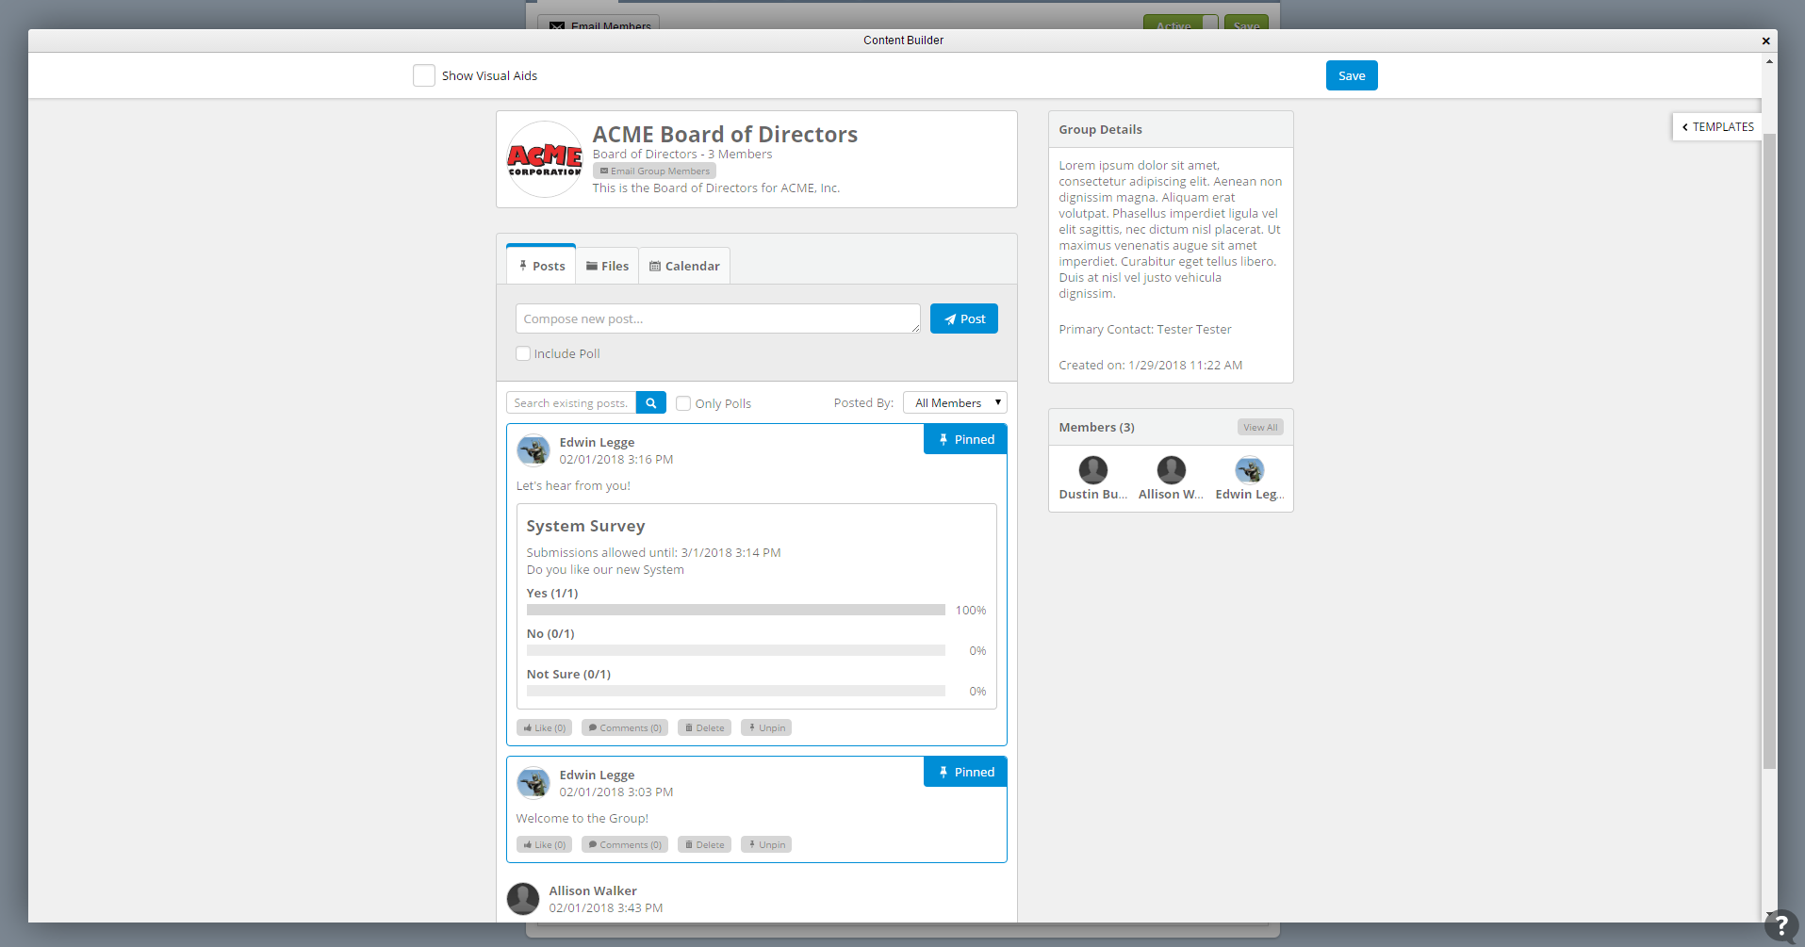The image size is (1805, 947).
Task: Click the blue Post button
Action: pos(964,318)
